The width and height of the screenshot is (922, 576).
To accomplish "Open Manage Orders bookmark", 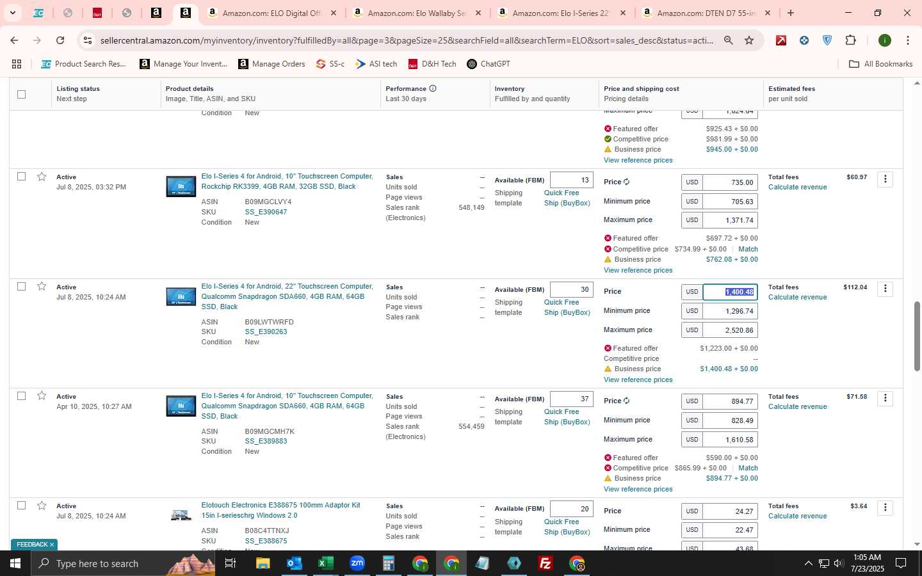I will (x=272, y=64).
